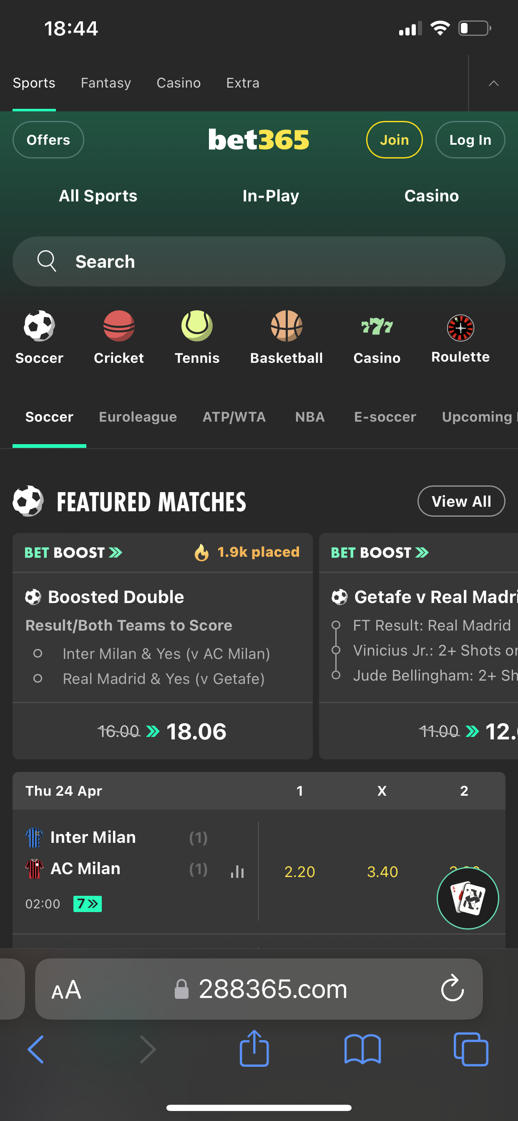Viewport: 518px width, 1121px height.
Task: Open the Roulette wheel icon
Action: coord(460,328)
